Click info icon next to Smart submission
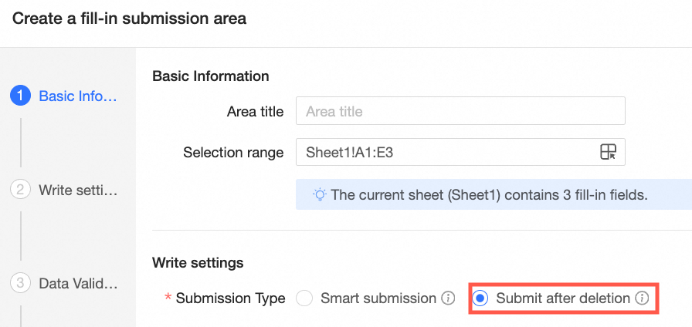The image size is (692, 327). click(x=448, y=298)
